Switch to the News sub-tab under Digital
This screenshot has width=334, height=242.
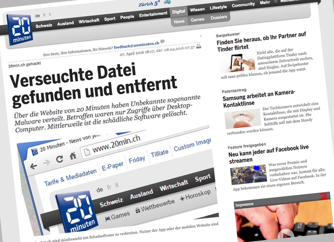(x=179, y=21)
